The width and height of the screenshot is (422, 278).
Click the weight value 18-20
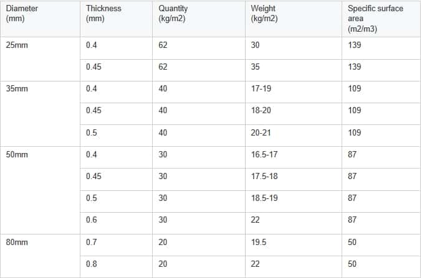[x=261, y=111]
